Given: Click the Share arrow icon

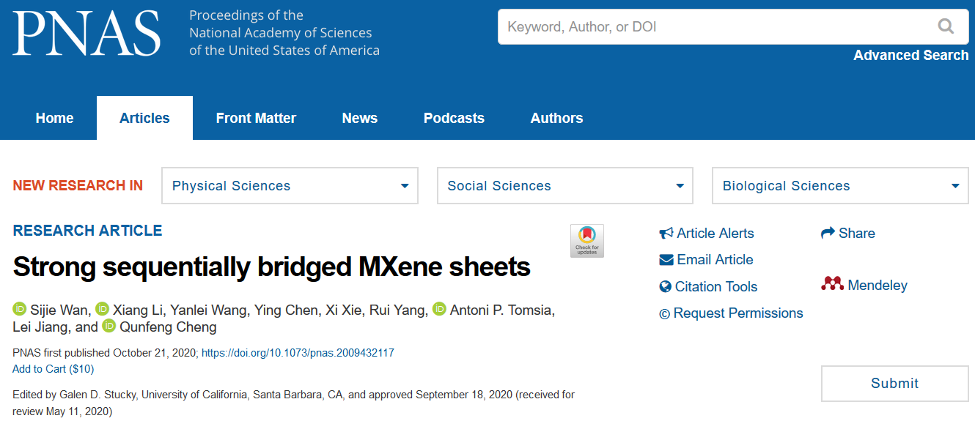Looking at the screenshot, I should [x=828, y=233].
